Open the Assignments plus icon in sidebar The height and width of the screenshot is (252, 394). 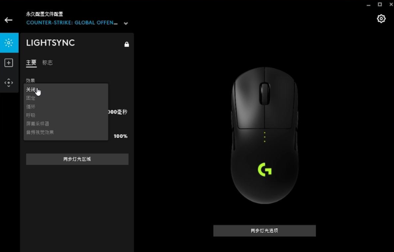(x=9, y=63)
